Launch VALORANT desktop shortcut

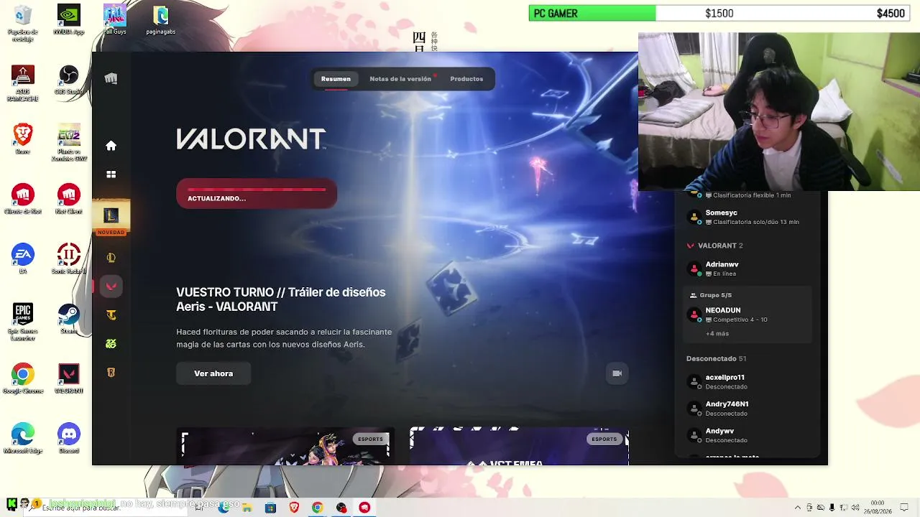tap(69, 378)
